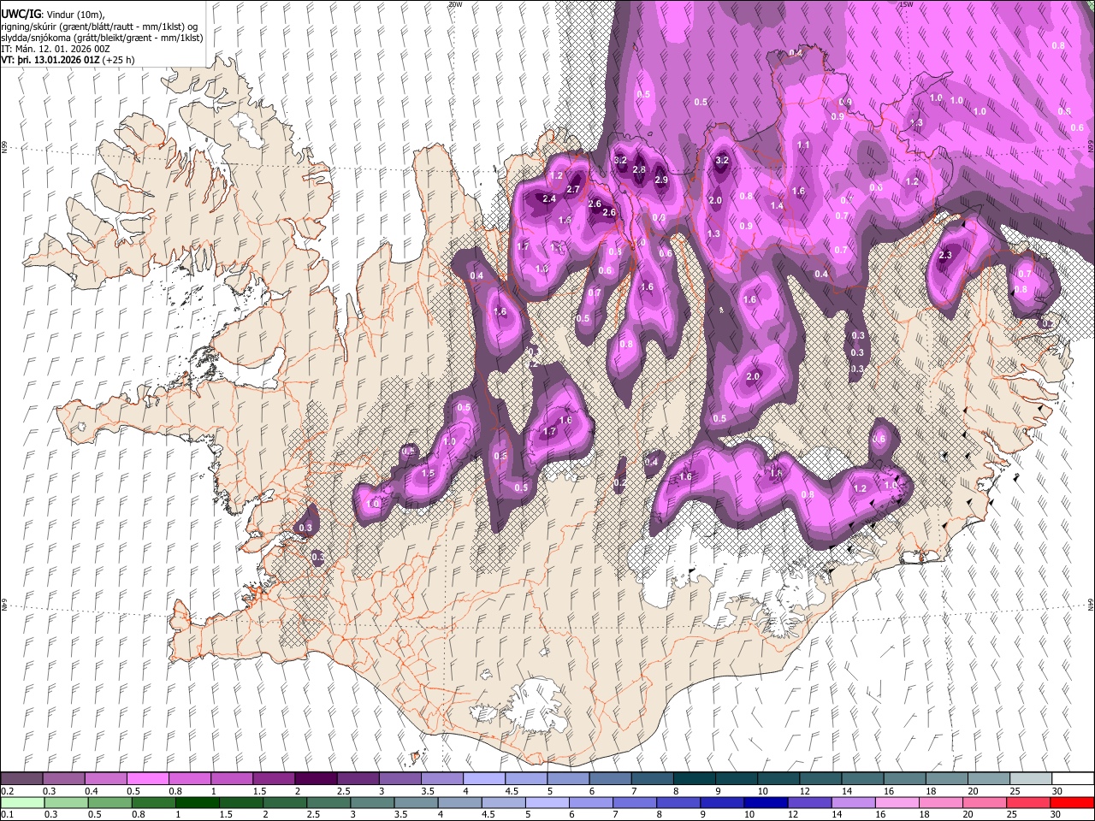Click the 2.4 precipitation value on the map
The width and height of the screenshot is (1095, 821).
click(x=549, y=199)
